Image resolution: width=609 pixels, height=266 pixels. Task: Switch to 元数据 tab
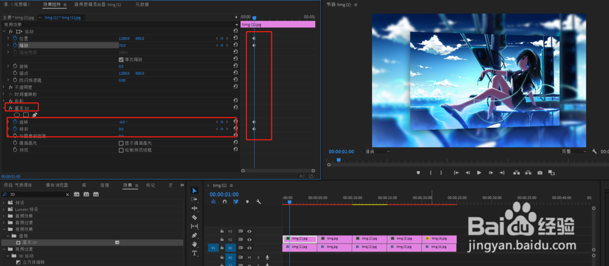click(142, 5)
